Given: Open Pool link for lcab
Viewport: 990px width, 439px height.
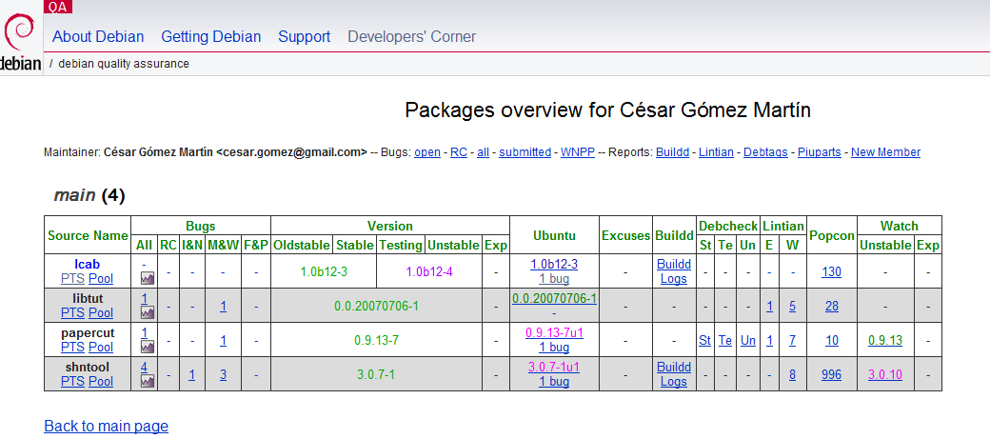Looking at the screenshot, I should tap(101, 279).
